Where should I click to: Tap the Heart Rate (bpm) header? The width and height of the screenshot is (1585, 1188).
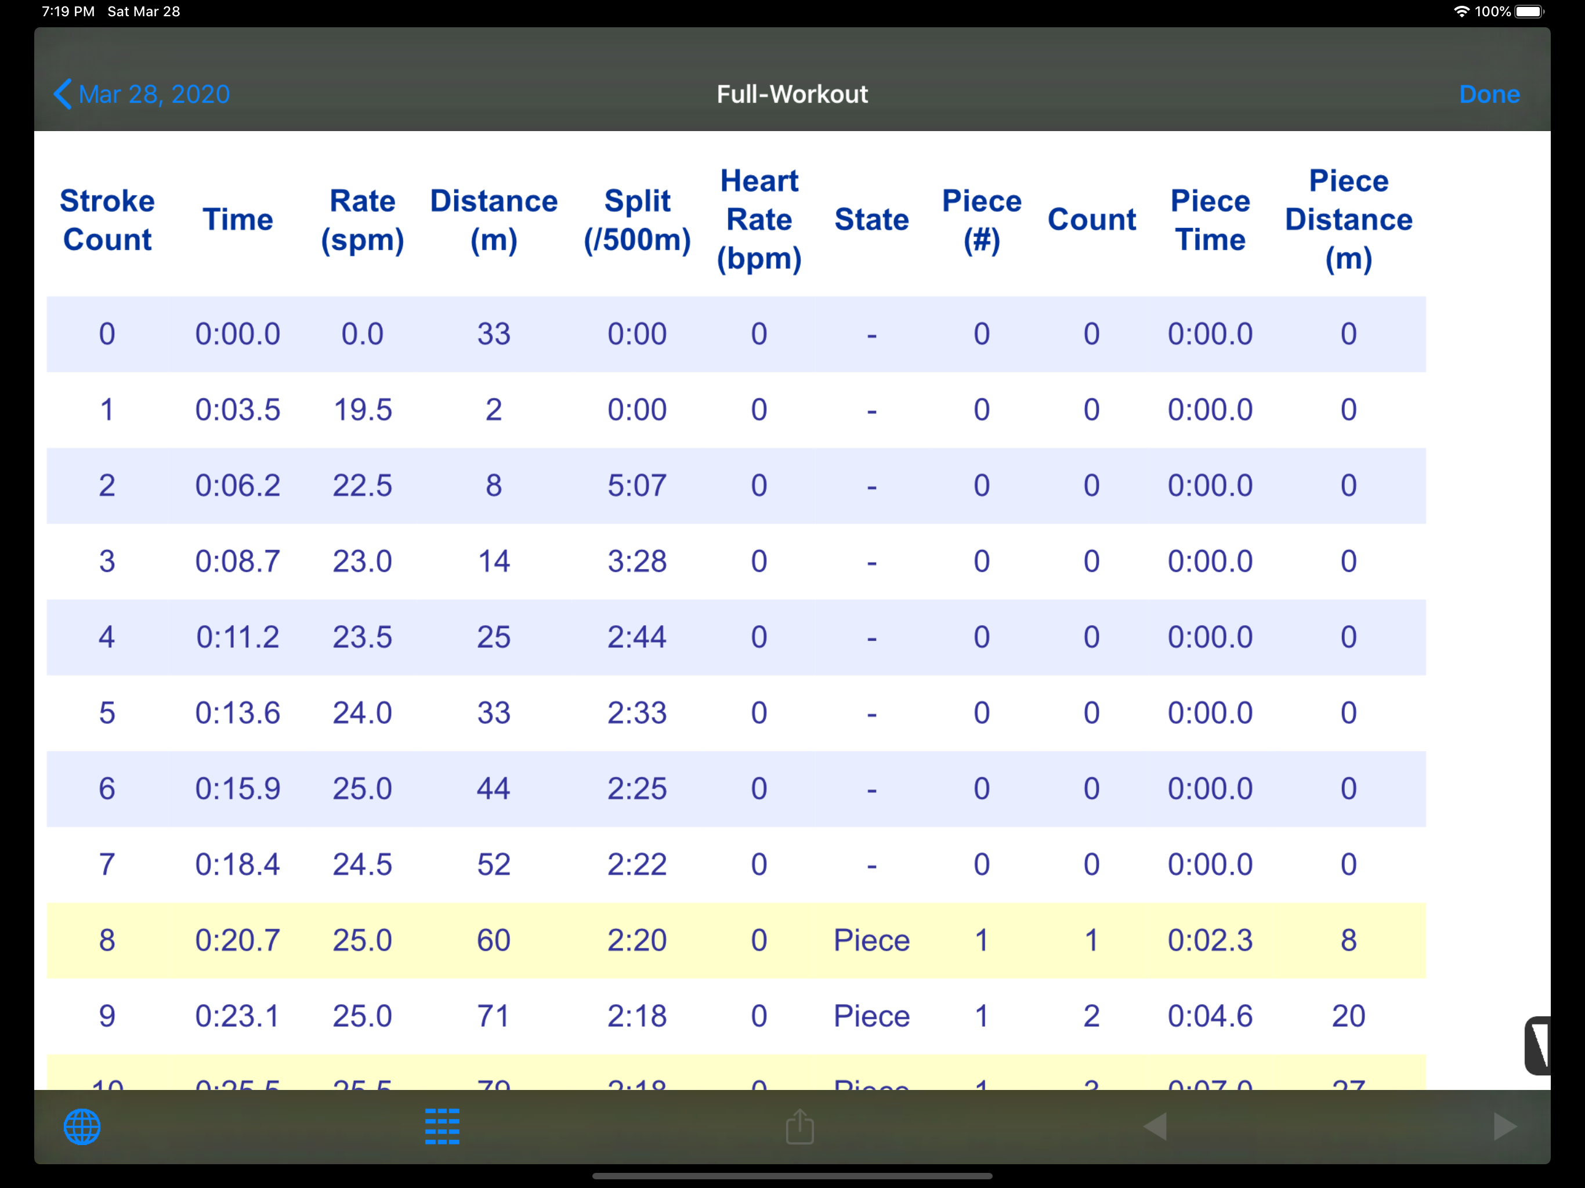[x=759, y=220]
